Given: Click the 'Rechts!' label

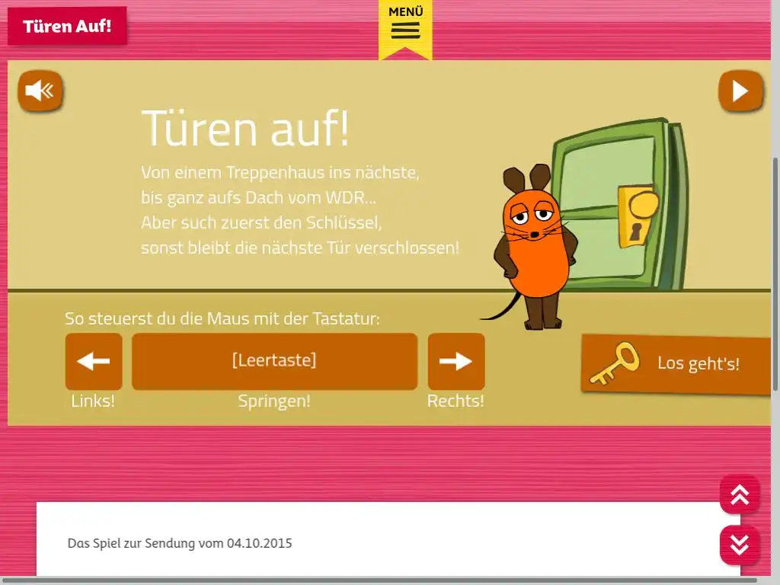Looking at the screenshot, I should coord(456,401).
